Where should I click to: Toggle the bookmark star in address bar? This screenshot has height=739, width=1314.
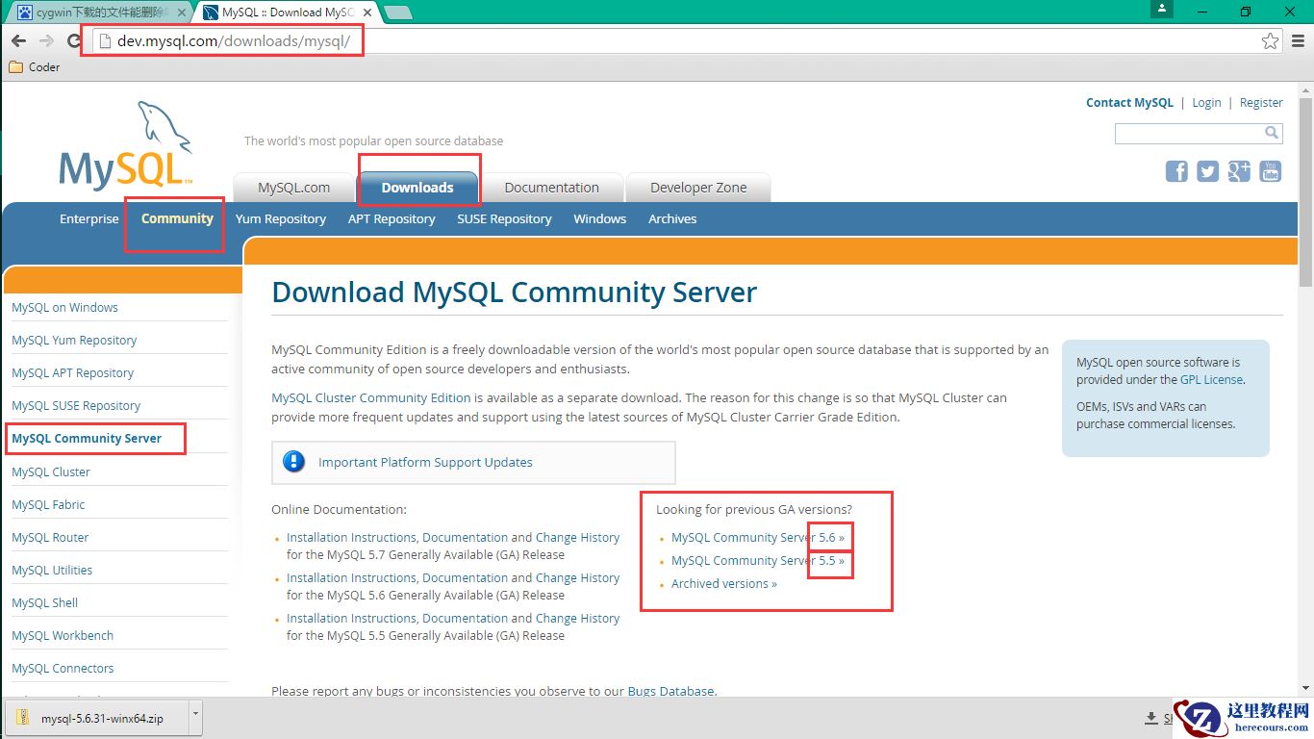(x=1271, y=40)
